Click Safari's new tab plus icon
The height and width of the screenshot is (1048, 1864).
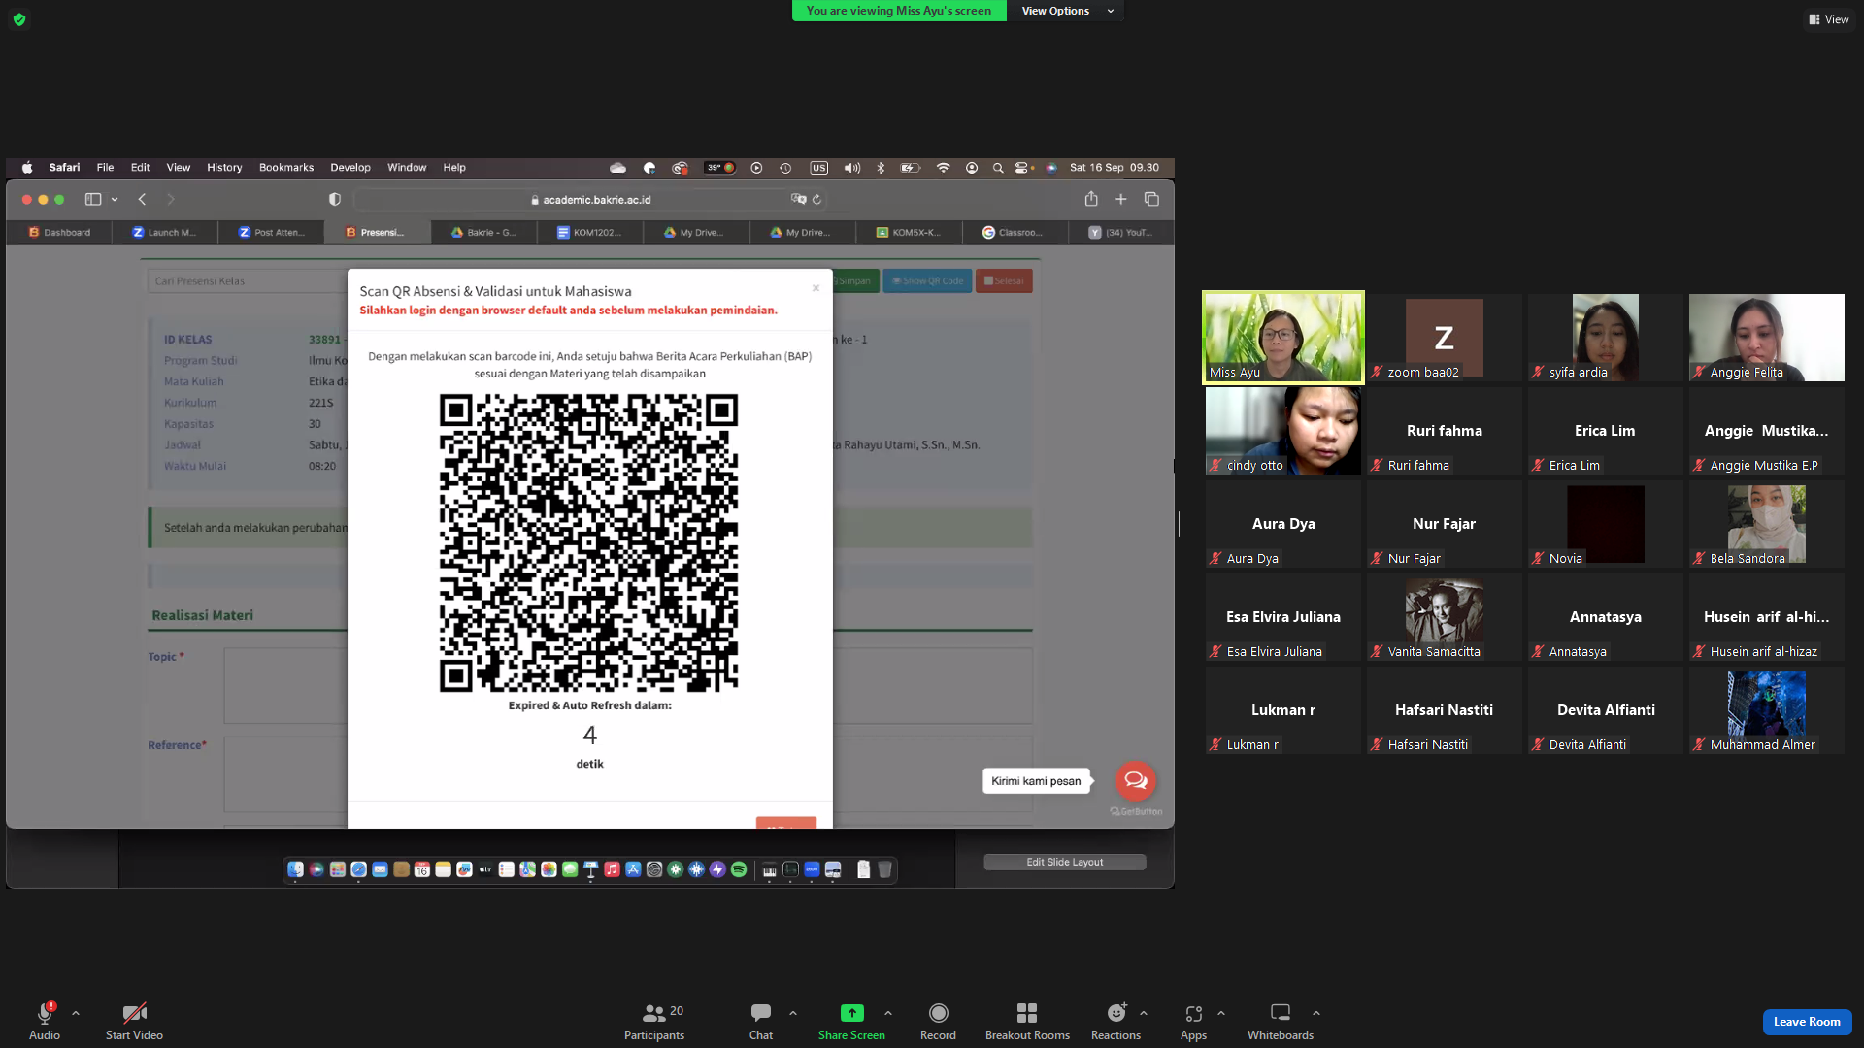pyautogui.click(x=1121, y=199)
